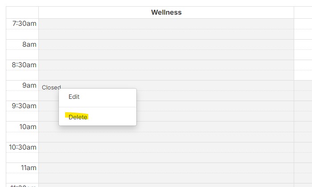Select the 9:30am Wellness slot beside the menu
312x187 pixels.
214,106
